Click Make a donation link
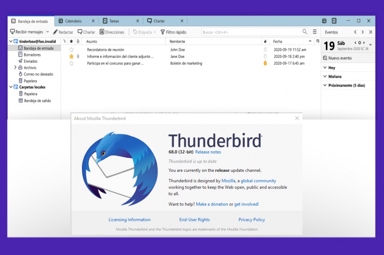 [x=212, y=204]
